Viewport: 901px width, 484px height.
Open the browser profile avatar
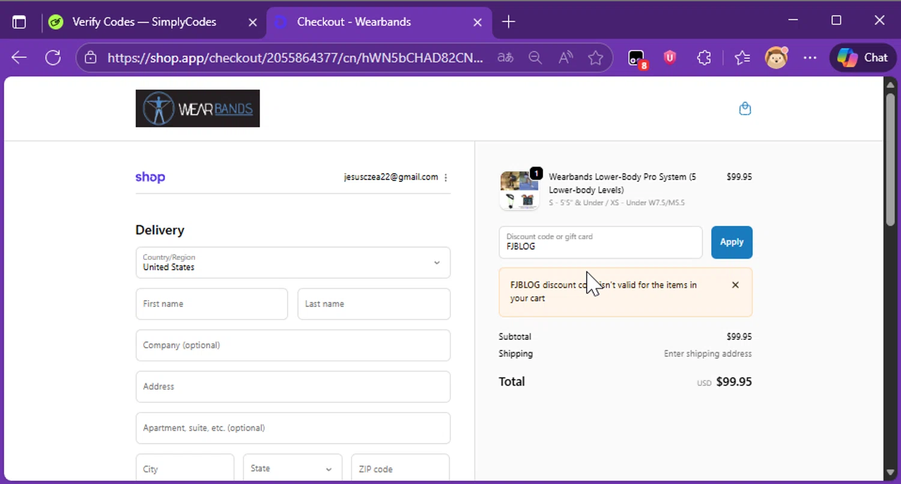(776, 58)
